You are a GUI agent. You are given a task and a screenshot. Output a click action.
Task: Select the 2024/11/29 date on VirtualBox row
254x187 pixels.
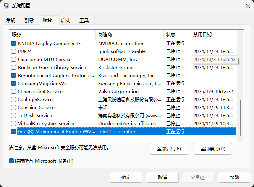click(x=213, y=124)
